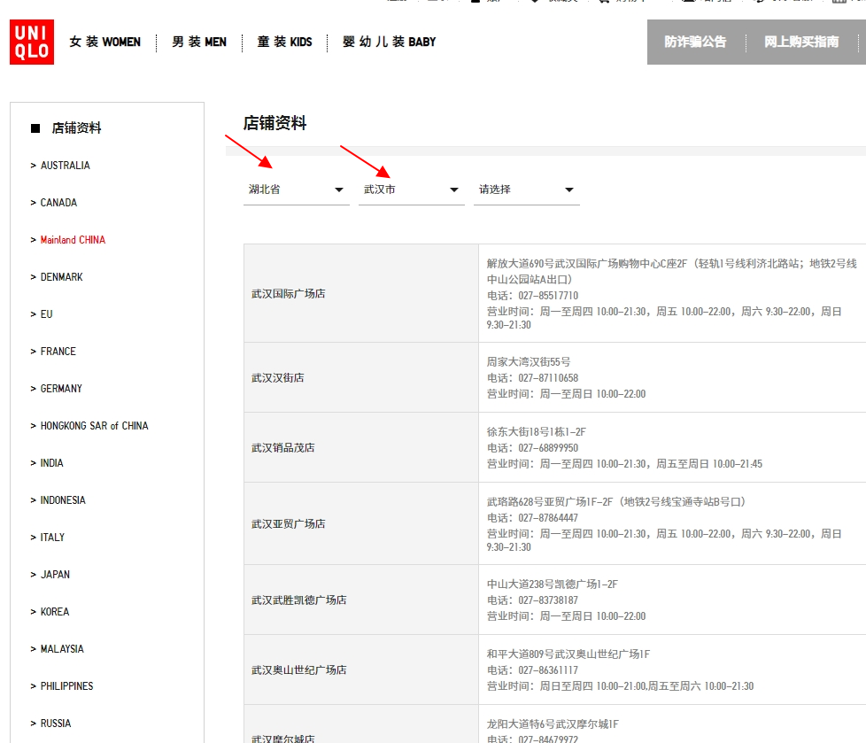Viewport: 866px width, 743px height.
Task: Select PHILIPPINES in the sidebar
Action: [66, 686]
